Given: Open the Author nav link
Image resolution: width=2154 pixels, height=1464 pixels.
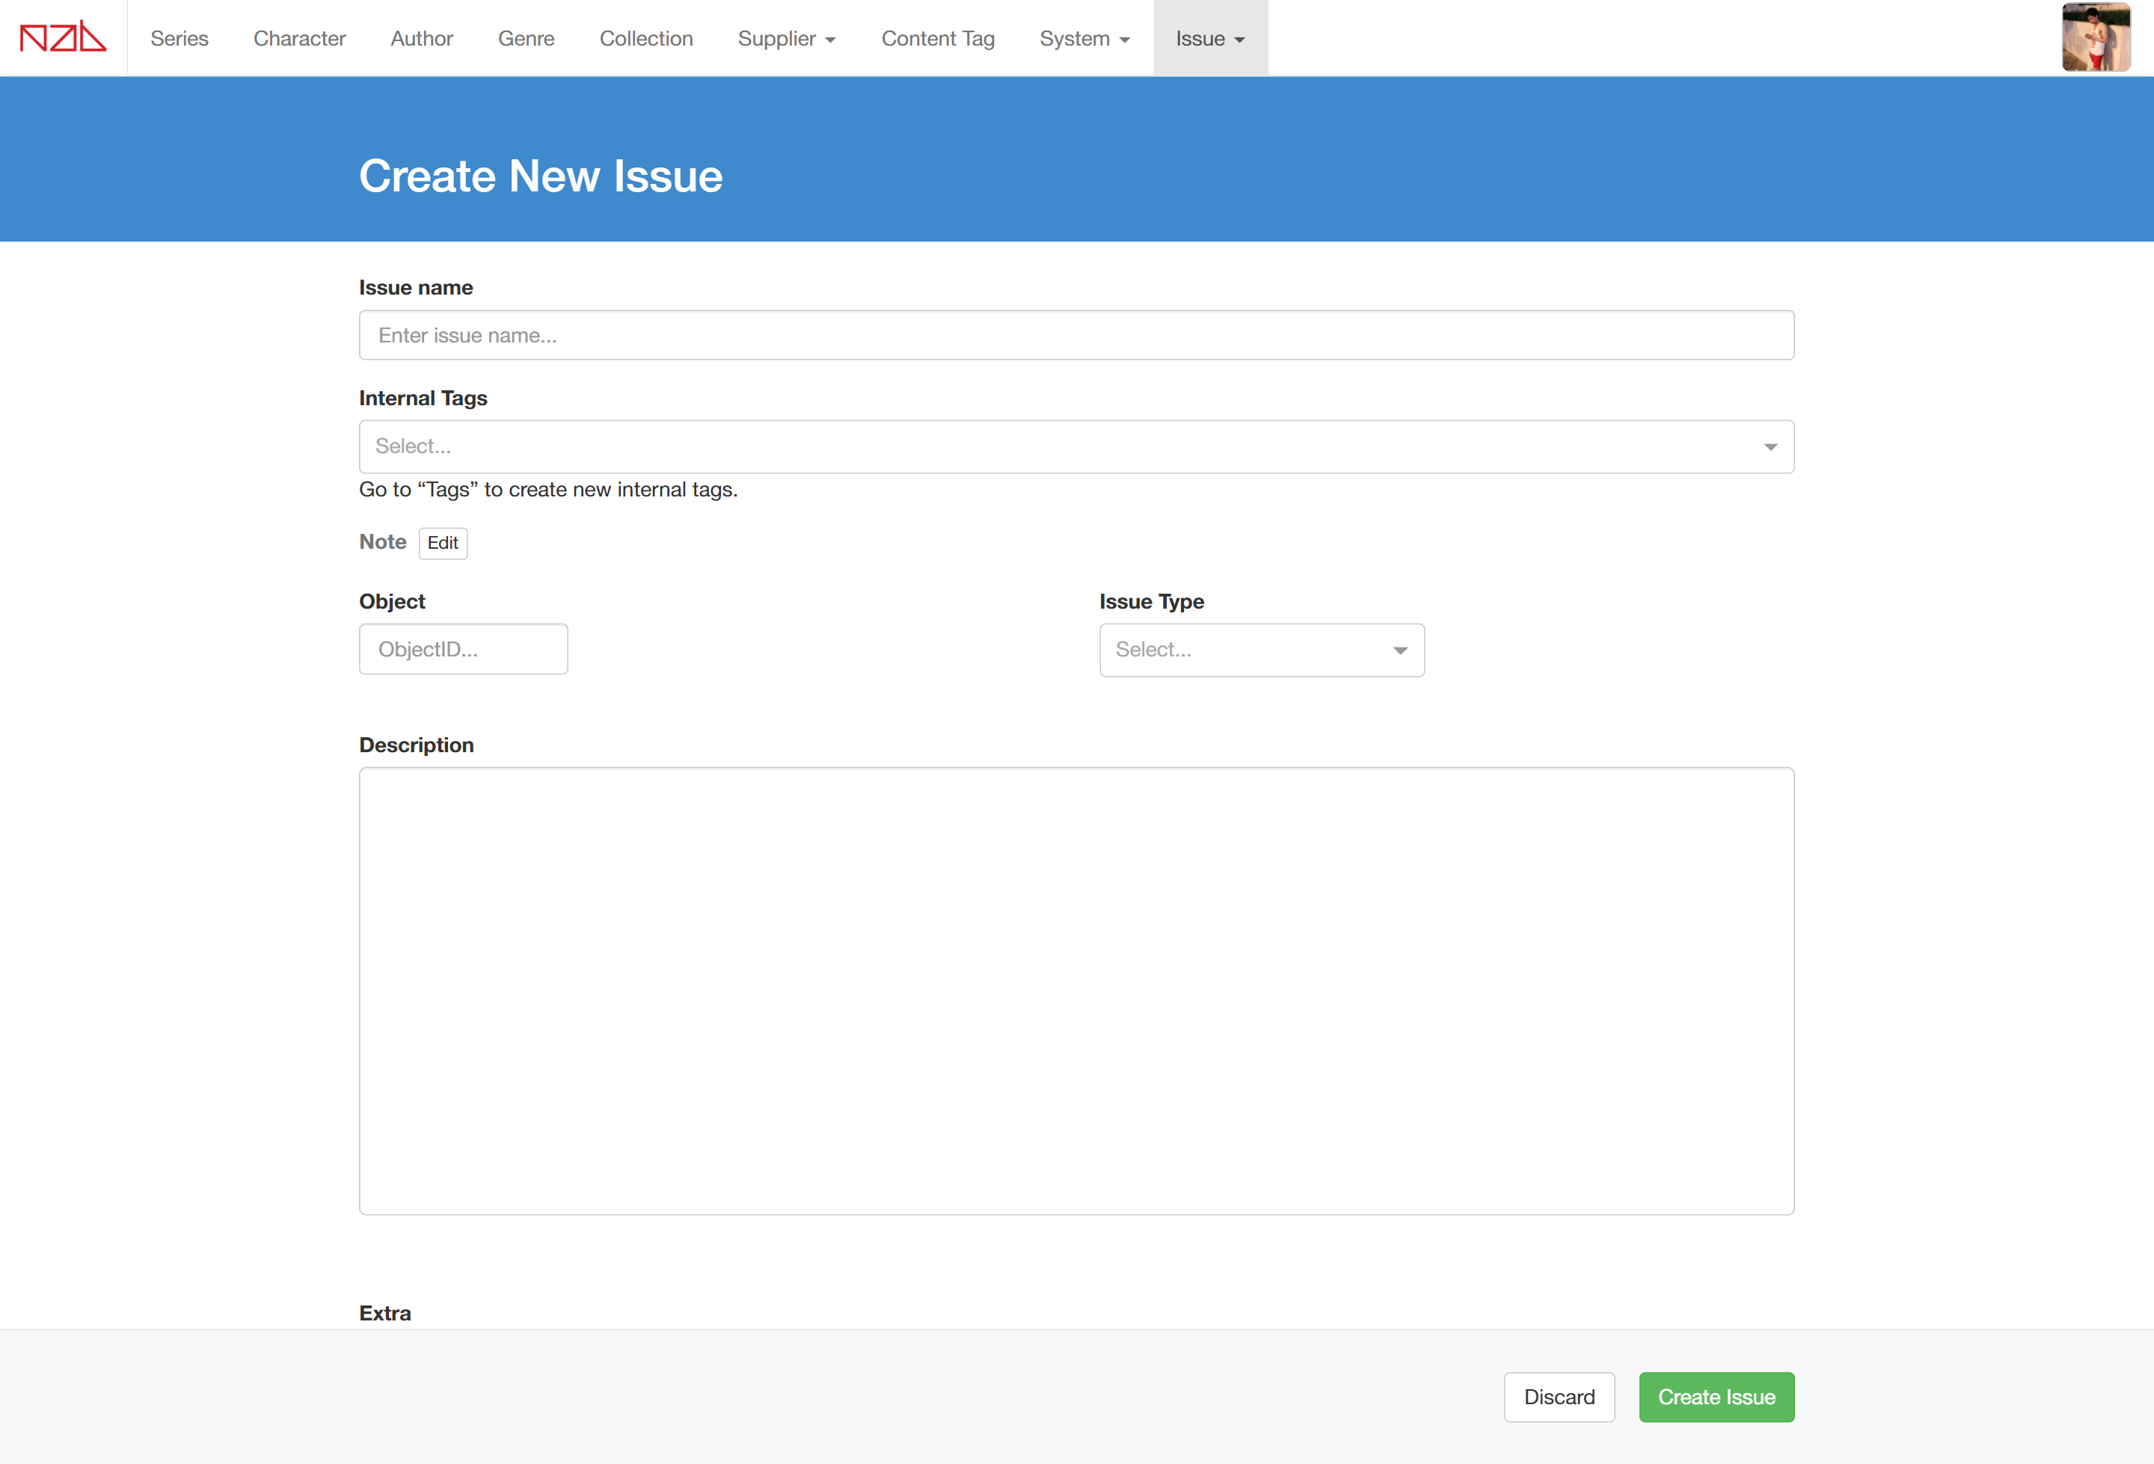Looking at the screenshot, I should [x=422, y=38].
